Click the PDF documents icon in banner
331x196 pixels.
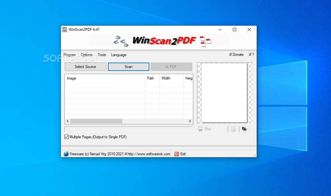205,41
